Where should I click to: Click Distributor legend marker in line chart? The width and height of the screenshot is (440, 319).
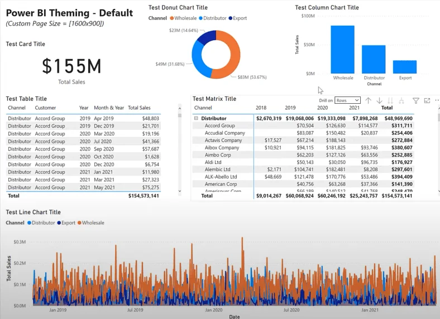29,223
